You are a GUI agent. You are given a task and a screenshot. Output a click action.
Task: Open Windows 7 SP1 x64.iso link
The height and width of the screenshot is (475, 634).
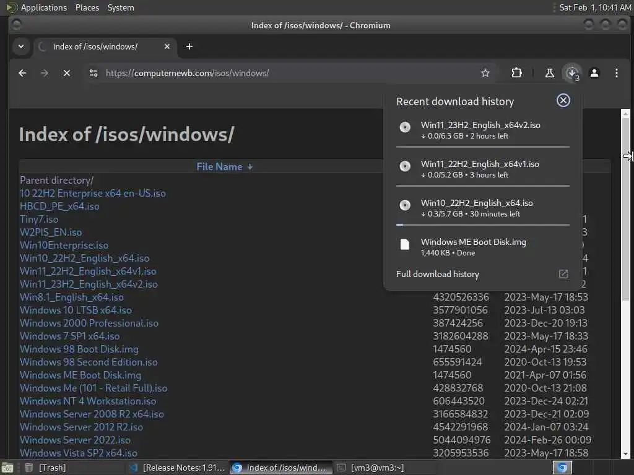coord(69,336)
